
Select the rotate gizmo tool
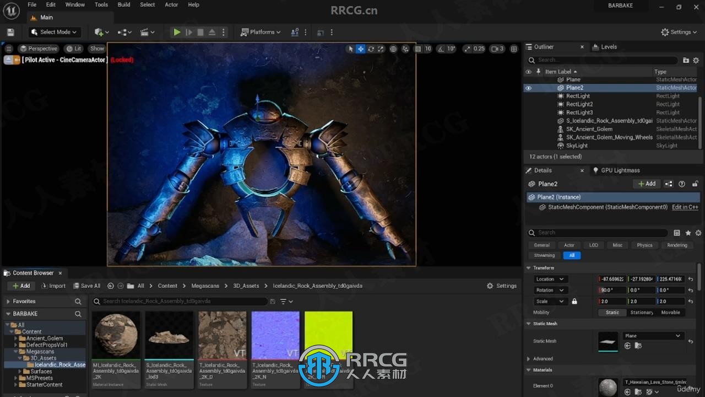click(371, 49)
